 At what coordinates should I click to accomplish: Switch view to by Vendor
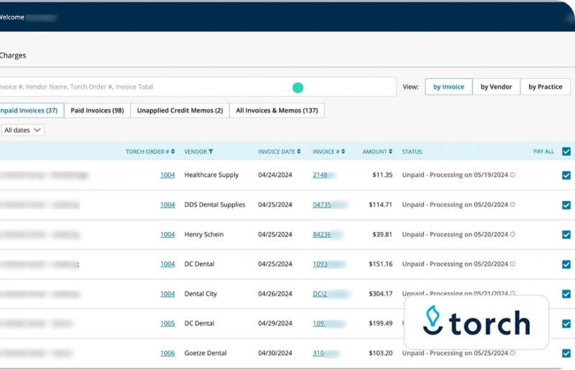click(496, 87)
